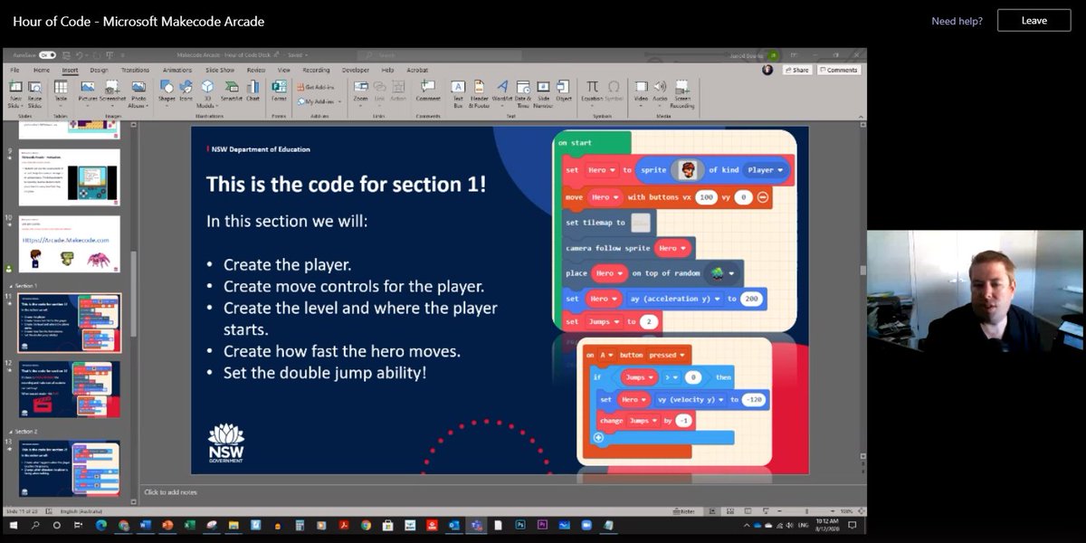This screenshot has width=1086, height=543.
Task: Switch to Slide Sorter view
Action: point(729,510)
